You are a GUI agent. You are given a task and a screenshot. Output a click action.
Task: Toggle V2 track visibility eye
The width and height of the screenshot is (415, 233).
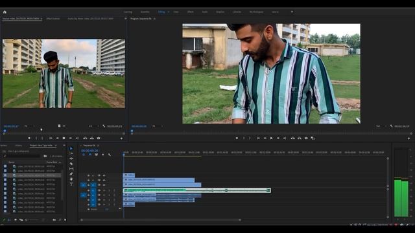[x=104, y=180]
